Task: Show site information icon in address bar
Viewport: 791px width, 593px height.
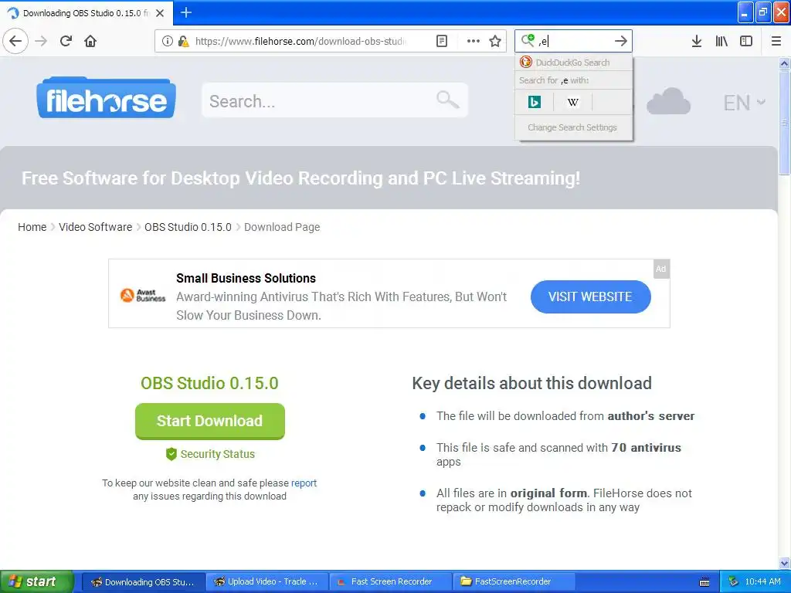Action: pos(167,41)
